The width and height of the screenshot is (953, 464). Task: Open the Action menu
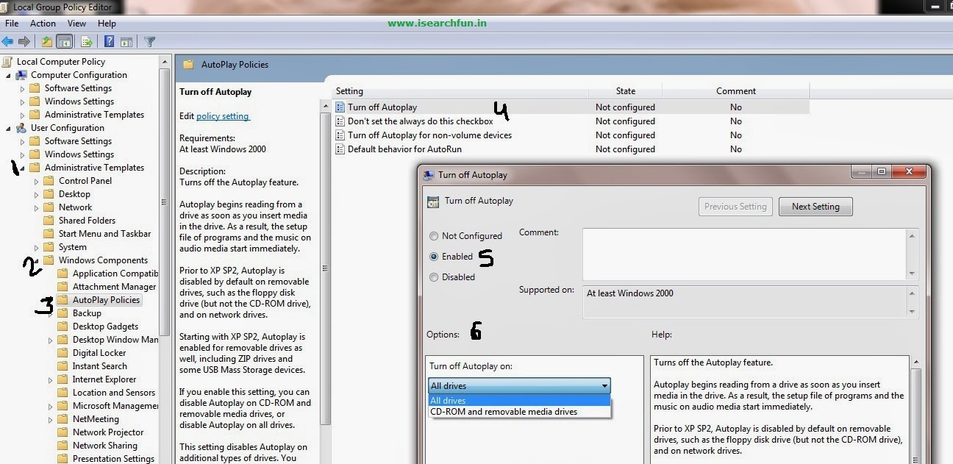(x=43, y=23)
